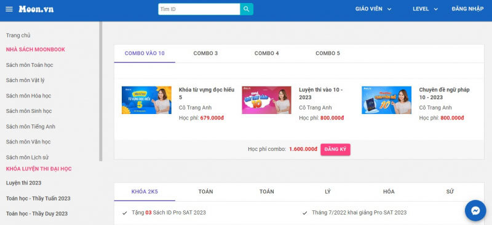The width and height of the screenshot is (492, 225).
Task: Expand the GIÁO VIÊN dropdown
Action: (x=373, y=9)
